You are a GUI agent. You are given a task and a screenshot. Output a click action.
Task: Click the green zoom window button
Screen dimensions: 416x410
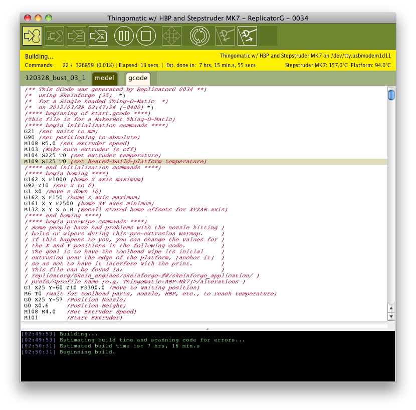coord(49,18)
